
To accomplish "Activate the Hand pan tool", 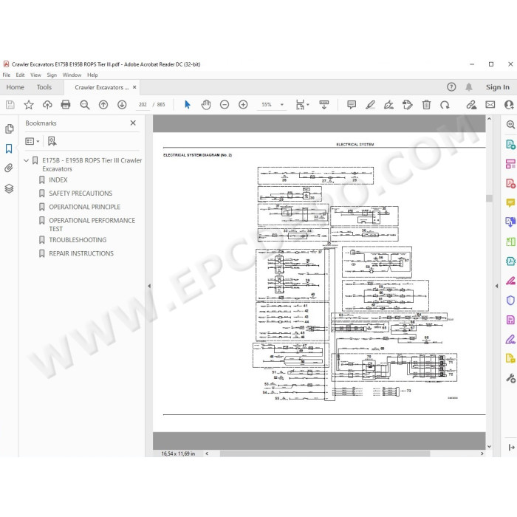I will pyautogui.click(x=206, y=105).
